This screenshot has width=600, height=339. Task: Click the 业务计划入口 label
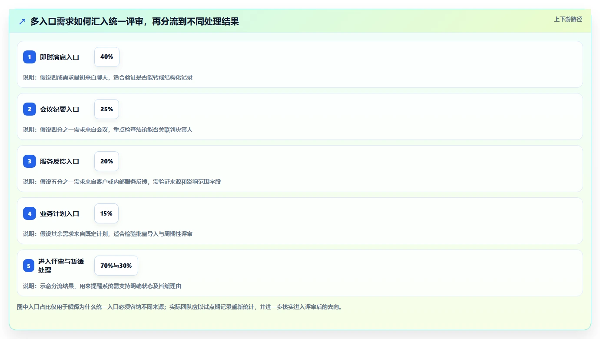[x=60, y=213]
